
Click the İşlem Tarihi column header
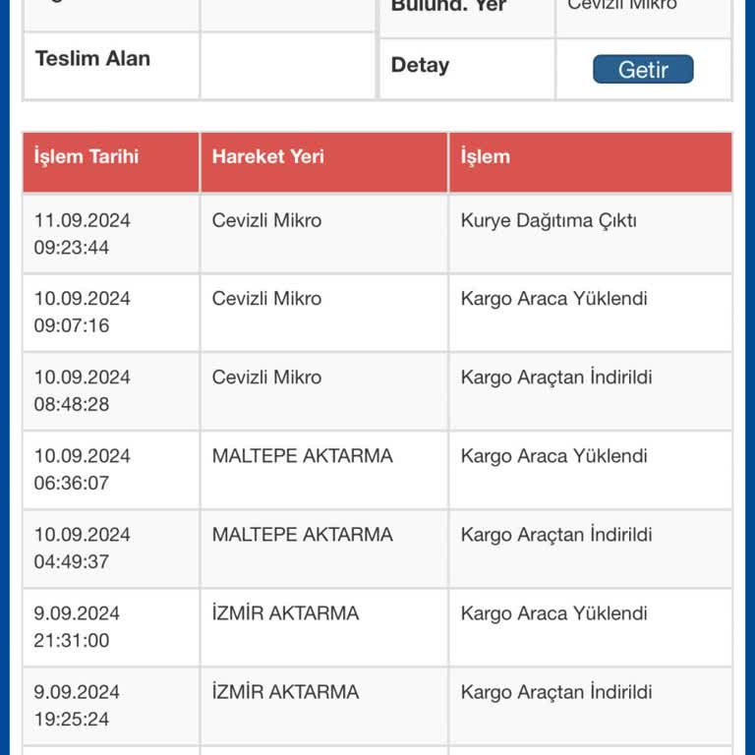(87, 157)
